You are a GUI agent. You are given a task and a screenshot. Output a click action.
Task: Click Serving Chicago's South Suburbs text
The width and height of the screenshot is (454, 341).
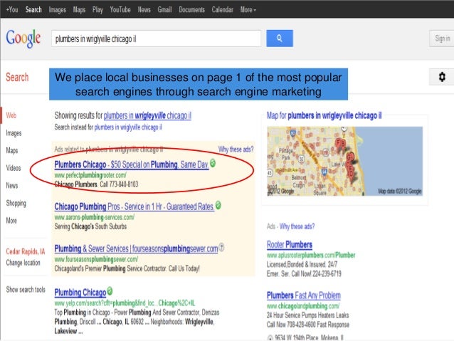pos(90,226)
